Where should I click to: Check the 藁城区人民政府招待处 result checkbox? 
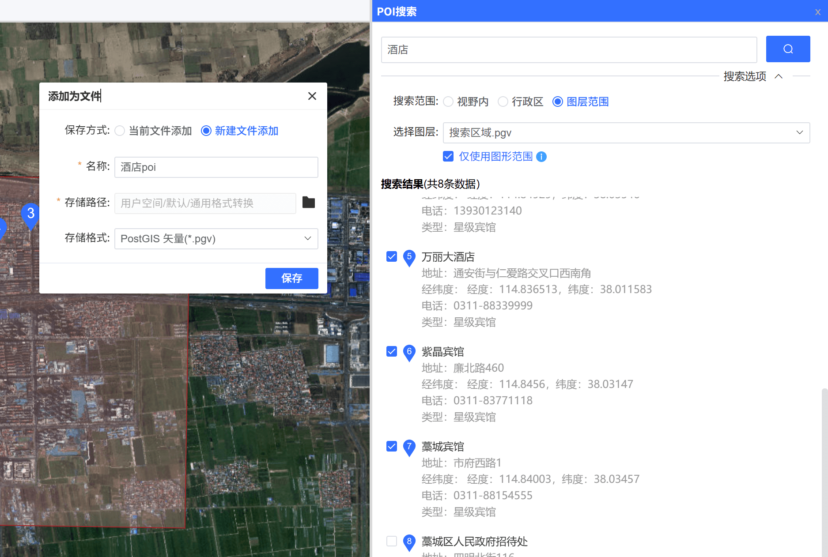(x=392, y=541)
